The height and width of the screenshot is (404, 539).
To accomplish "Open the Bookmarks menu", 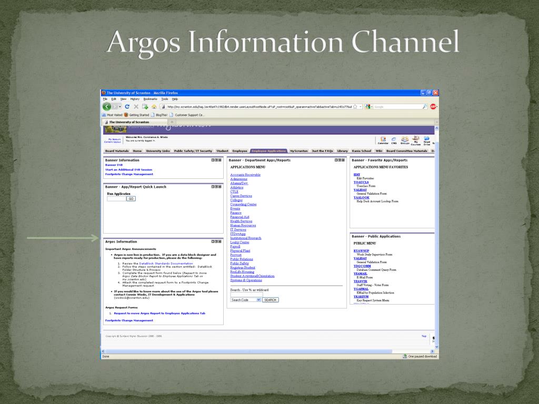I will [150, 99].
